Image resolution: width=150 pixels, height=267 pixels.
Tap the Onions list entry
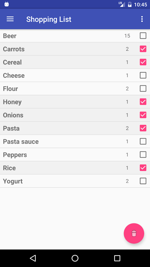pos(75,115)
